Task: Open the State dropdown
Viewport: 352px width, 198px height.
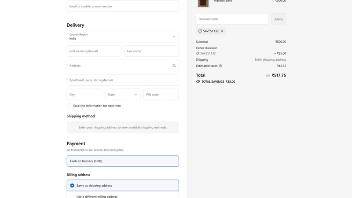Action: click(x=123, y=95)
